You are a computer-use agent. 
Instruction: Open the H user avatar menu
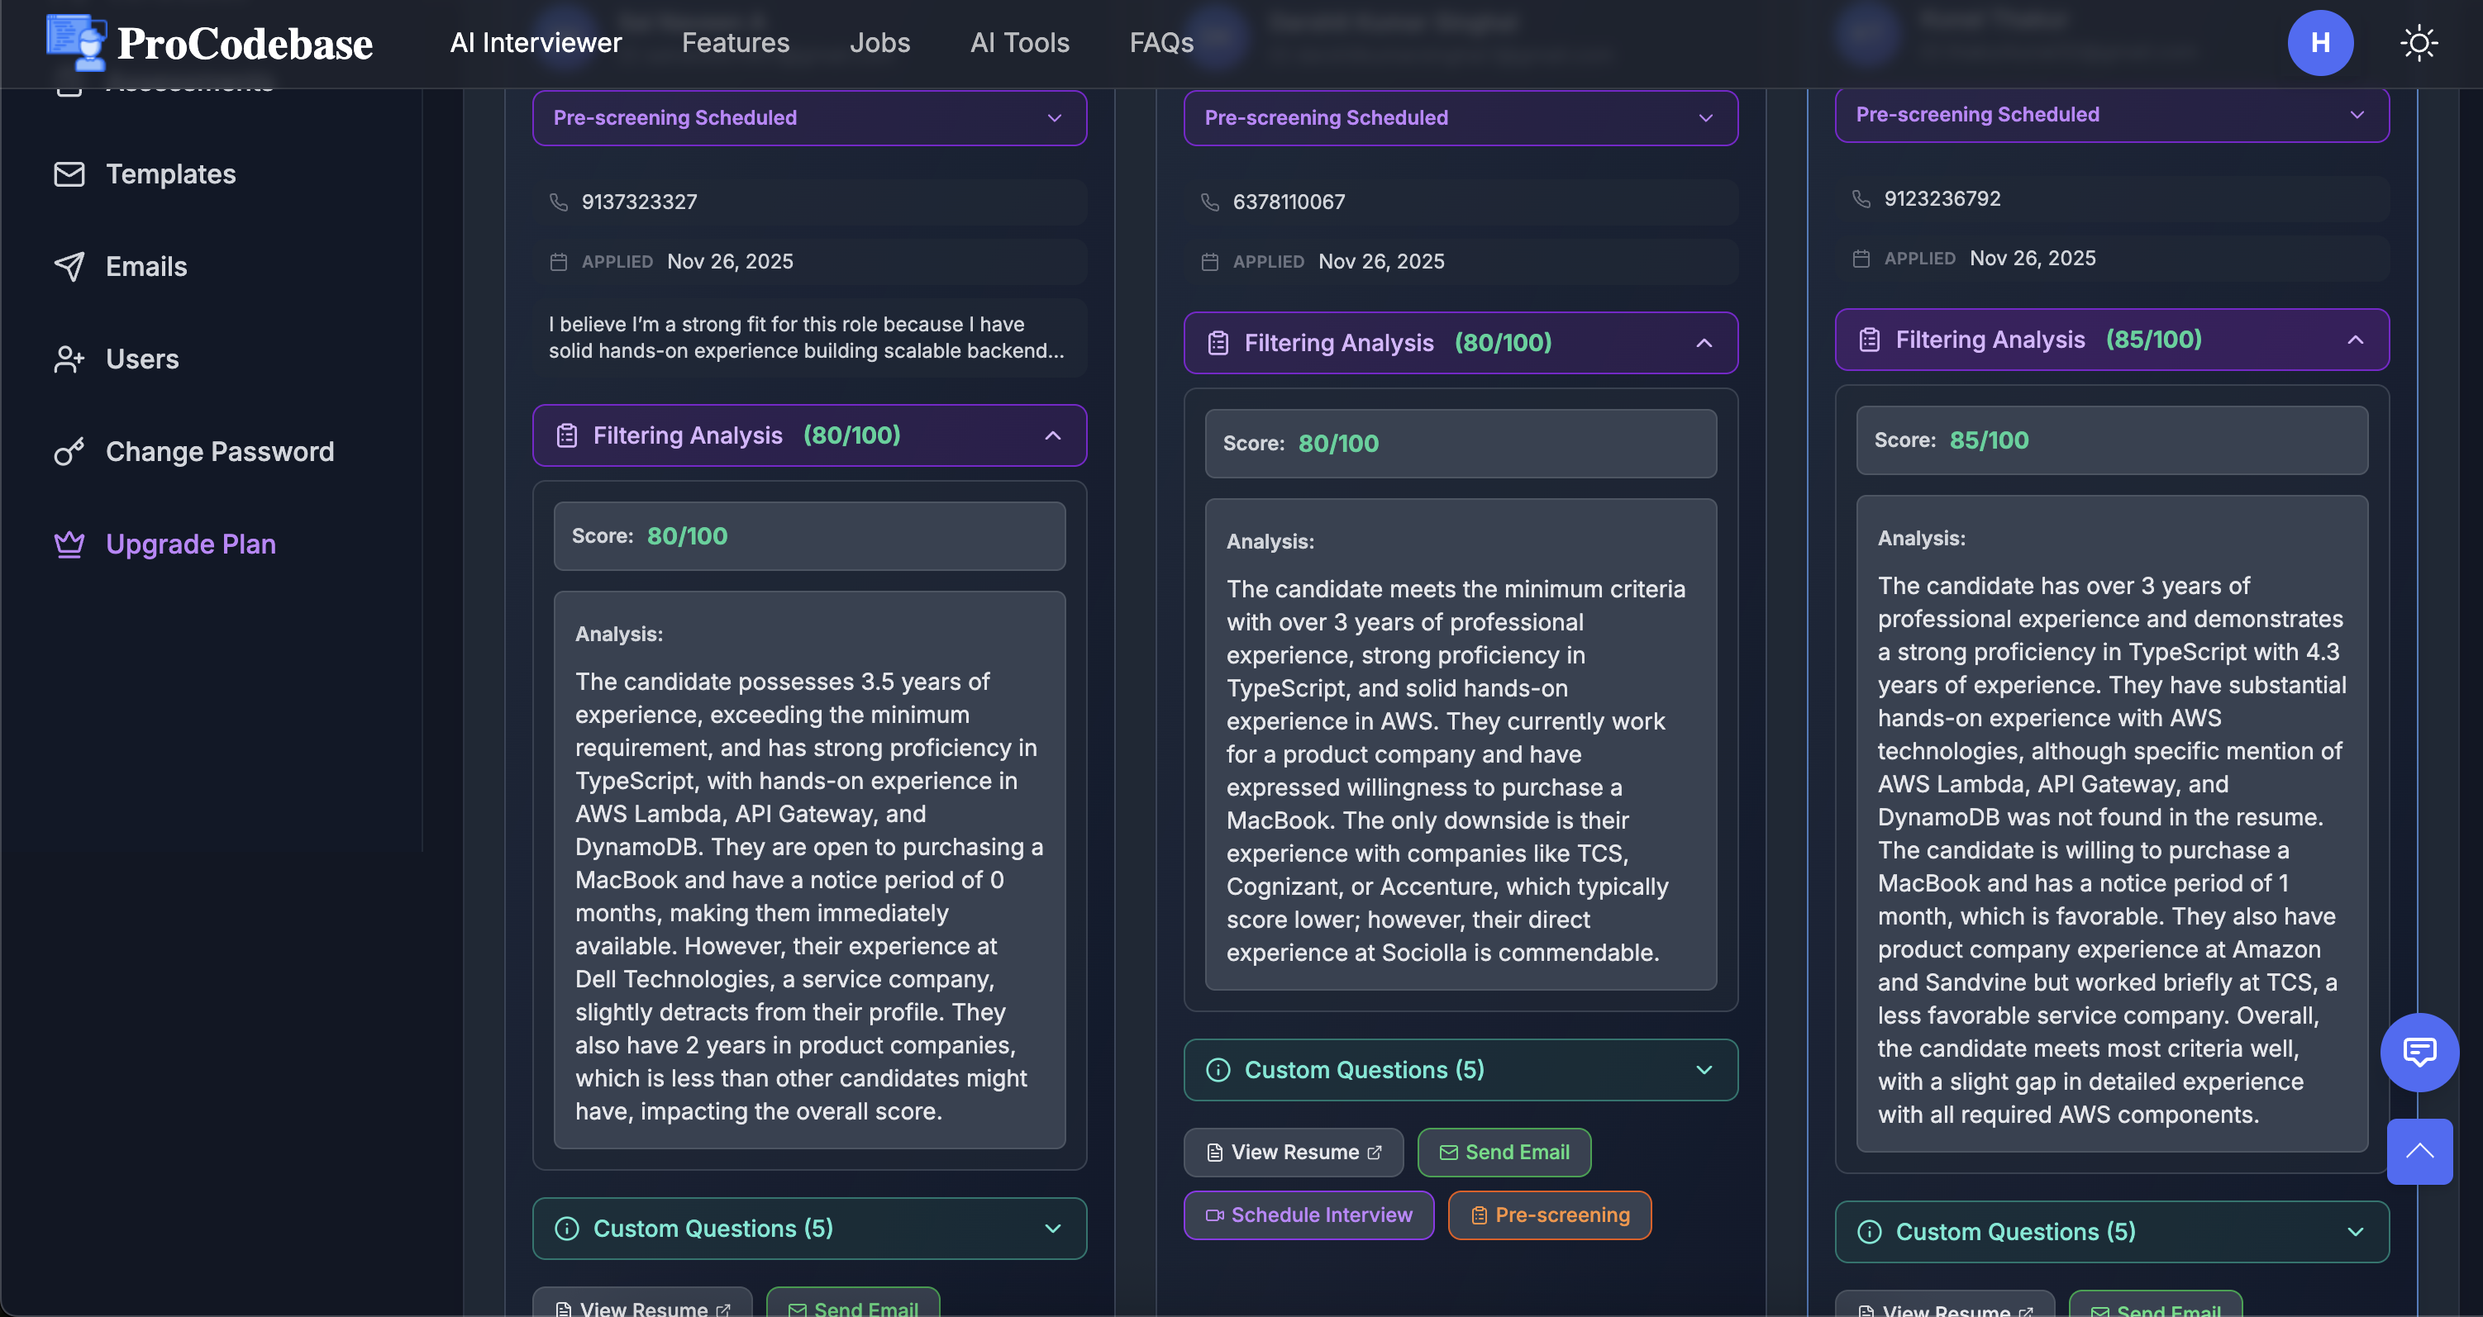[x=2319, y=43]
